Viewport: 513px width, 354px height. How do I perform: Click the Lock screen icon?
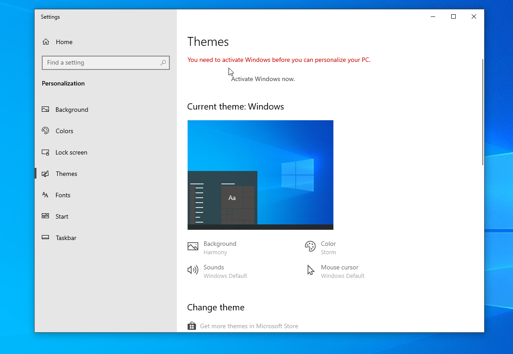[45, 152]
